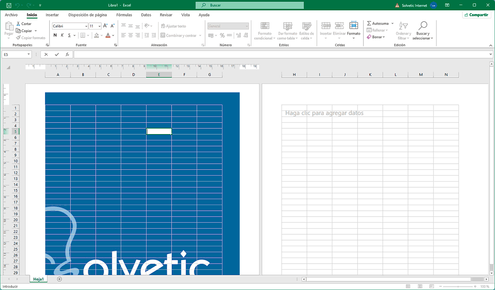495x290 pixels.
Task: Open the font color dropdown arrow
Action: point(113,35)
